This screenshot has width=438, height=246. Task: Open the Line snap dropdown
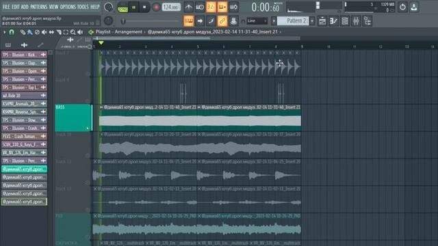pyautogui.click(x=257, y=21)
